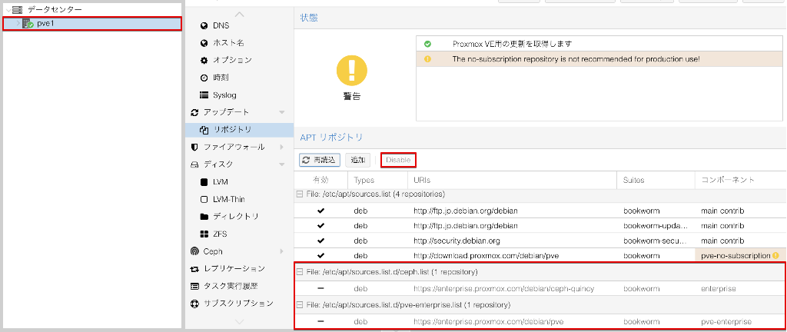Image resolution: width=787 pixels, height=332 pixels.
Task: Expand the Ceph submenu arrow
Action: pos(281,251)
